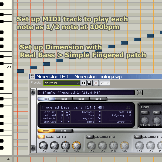Click the Element 1 PAN knob
This screenshot has width=162, height=162.
65,146
